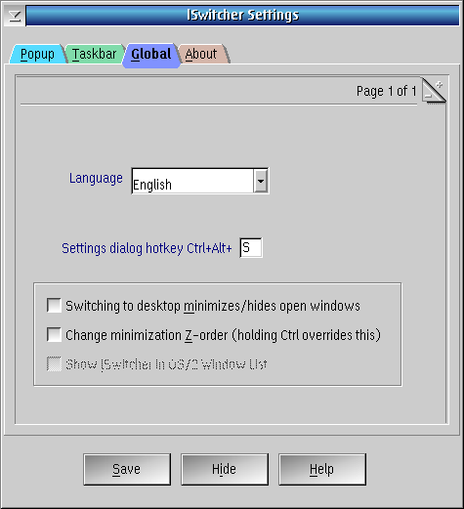This screenshot has width=464, height=509.
Task: Click the Settings dialog hotkey Ctrl+Alt+ label
Action: [x=147, y=248]
